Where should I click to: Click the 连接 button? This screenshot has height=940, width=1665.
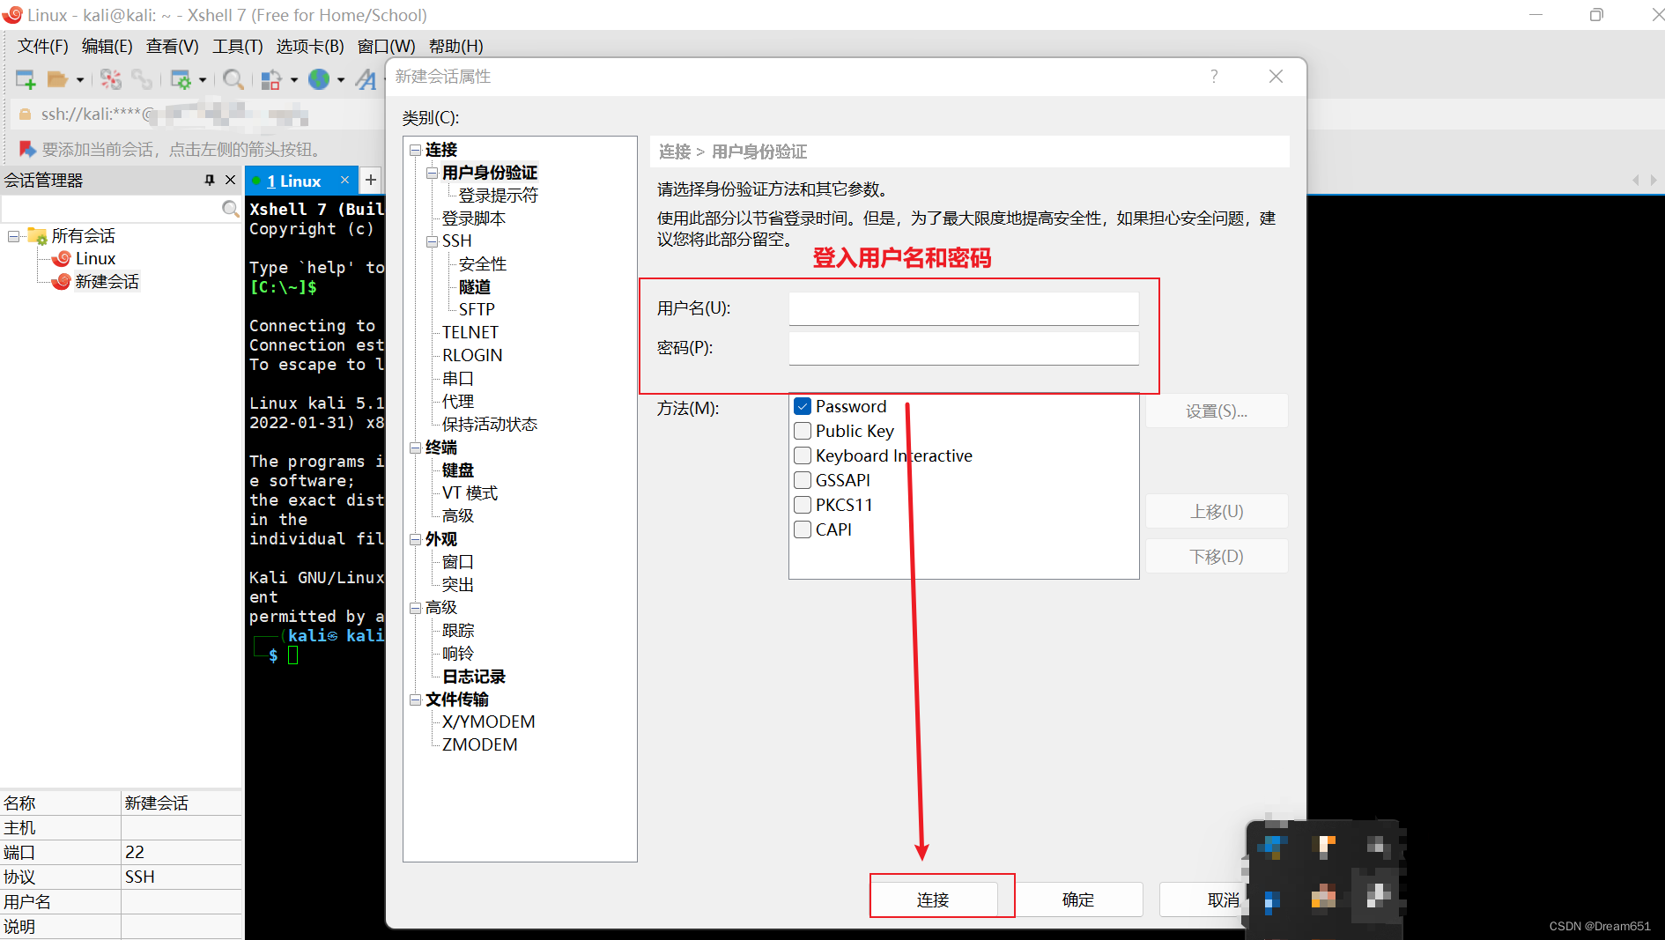pyautogui.click(x=933, y=899)
